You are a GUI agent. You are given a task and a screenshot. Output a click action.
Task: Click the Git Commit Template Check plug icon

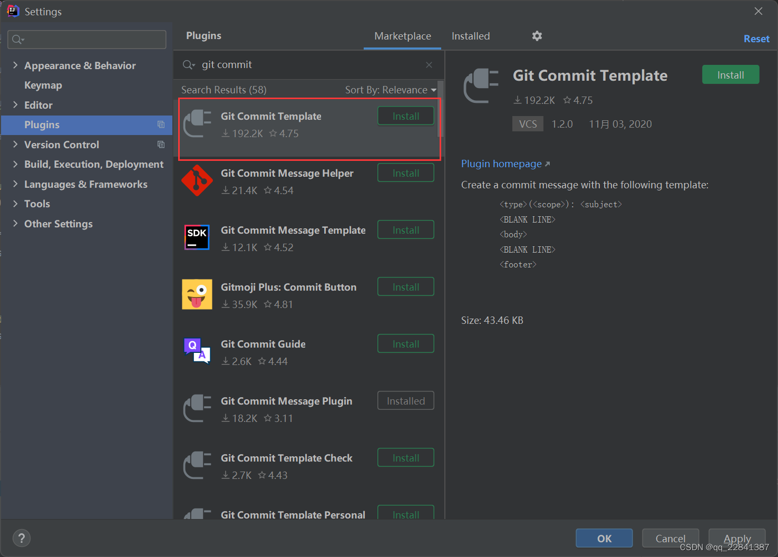point(197,465)
